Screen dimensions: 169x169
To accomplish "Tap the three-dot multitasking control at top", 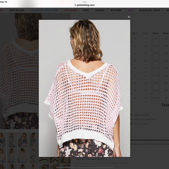I will pyautogui.click(x=85, y=2).
